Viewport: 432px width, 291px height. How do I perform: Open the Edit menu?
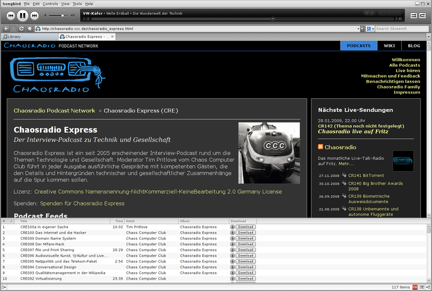click(36, 4)
